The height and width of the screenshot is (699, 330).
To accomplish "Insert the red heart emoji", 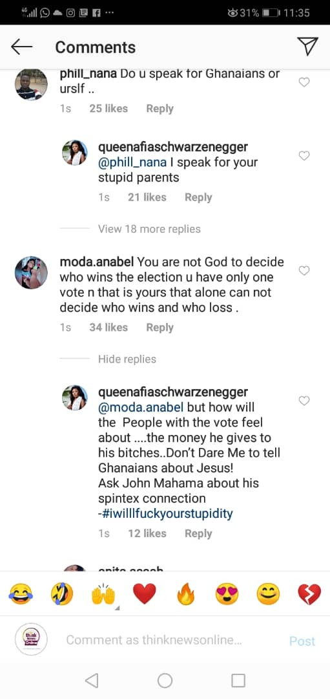I will (145, 595).
